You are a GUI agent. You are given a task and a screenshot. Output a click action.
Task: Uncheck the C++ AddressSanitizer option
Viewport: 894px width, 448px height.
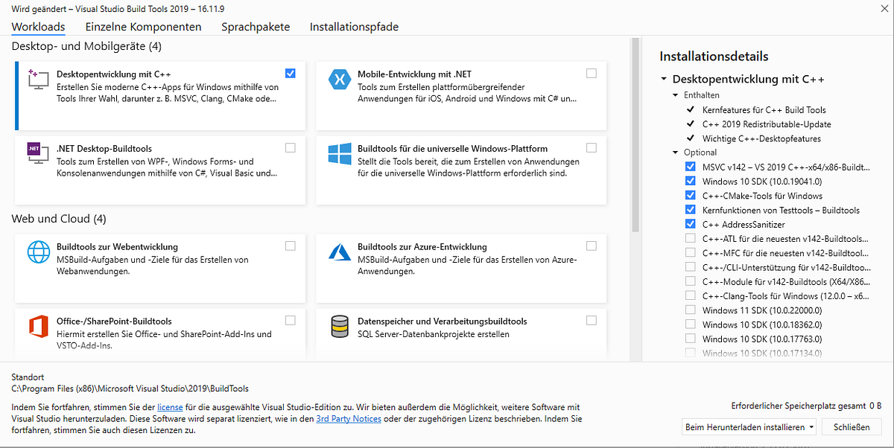690,224
